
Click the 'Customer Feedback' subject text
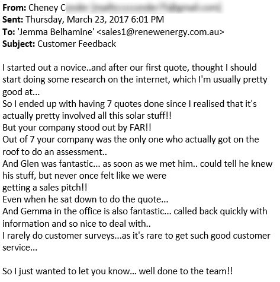(x=77, y=44)
